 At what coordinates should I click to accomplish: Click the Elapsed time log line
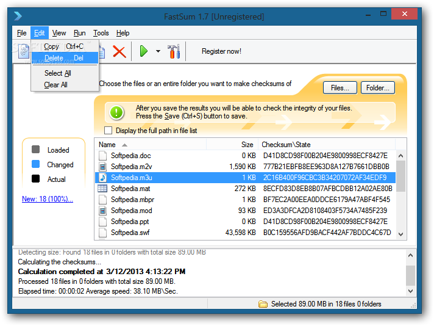(x=98, y=291)
